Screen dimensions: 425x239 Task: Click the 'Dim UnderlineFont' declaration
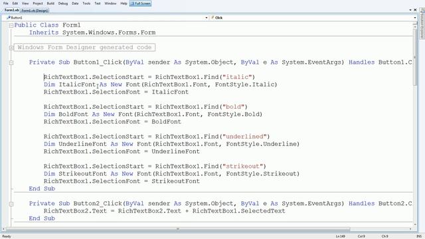tap(75, 144)
